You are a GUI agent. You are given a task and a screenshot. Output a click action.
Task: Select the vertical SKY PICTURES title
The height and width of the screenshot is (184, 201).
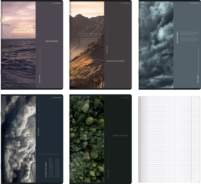click(177, 38)
